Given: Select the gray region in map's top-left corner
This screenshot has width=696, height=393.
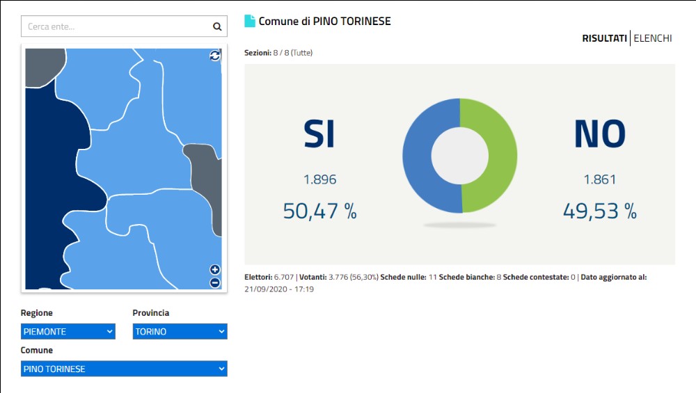Looking at the screenshot, I should (38, 66).
